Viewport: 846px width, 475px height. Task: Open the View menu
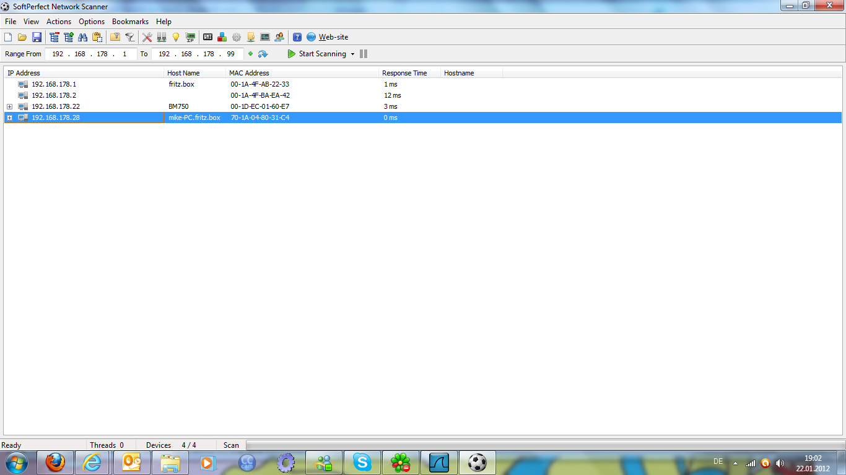point(31,22)
